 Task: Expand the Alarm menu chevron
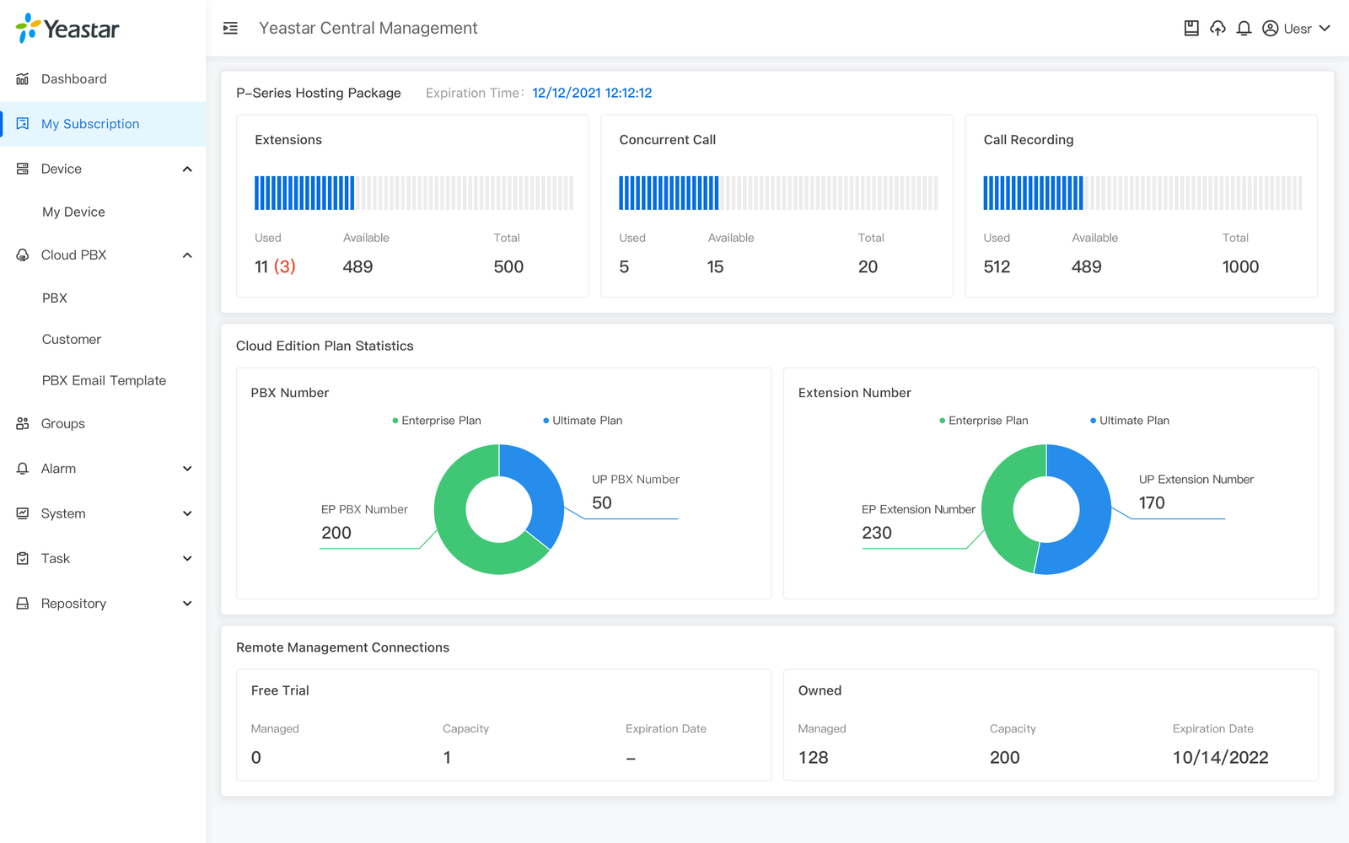[x=187, y=469]
